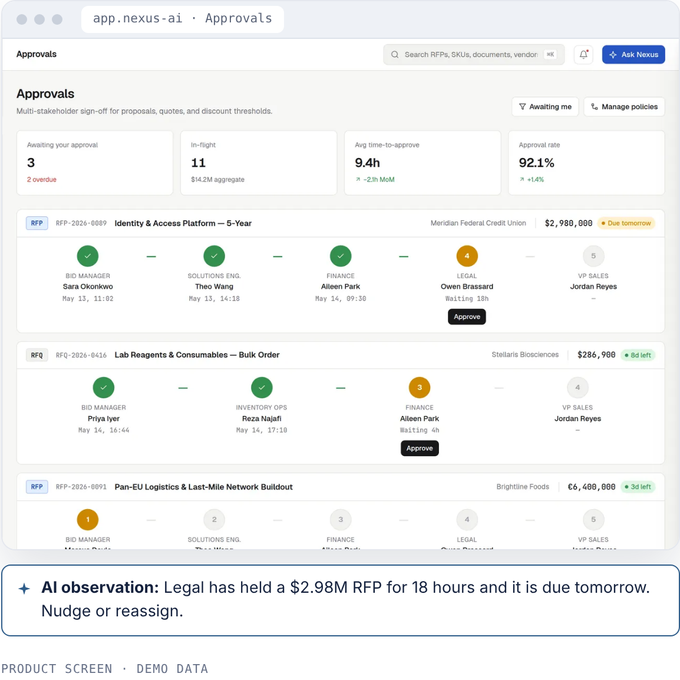Select step 5 VP Sales in RFP-2026-0089
Viewport: 680px width, 680px height.
tap(593, 256)
